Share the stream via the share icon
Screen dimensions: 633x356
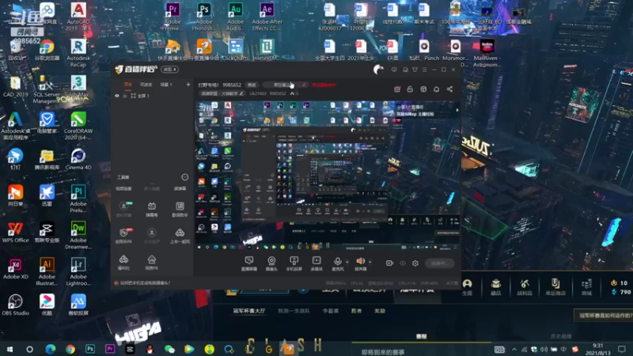point(449,89)
